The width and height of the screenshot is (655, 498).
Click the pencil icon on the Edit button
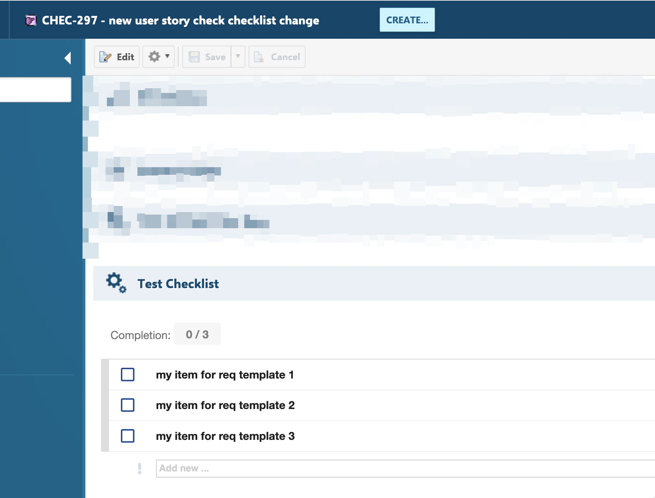click(105, 57)
